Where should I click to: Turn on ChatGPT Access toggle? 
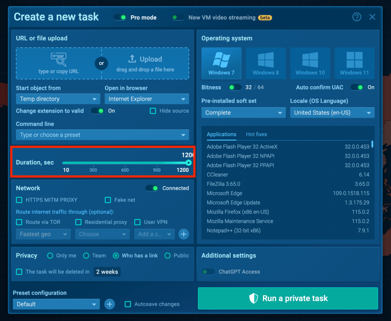(208, 272)
